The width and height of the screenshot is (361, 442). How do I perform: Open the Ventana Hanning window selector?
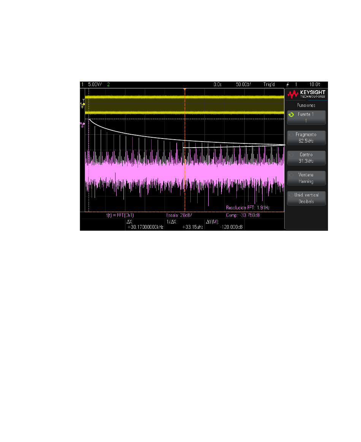[306, 178]
